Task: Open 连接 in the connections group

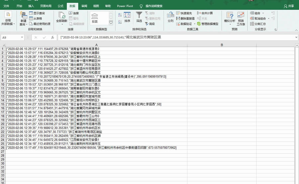Action: [74, 13]
